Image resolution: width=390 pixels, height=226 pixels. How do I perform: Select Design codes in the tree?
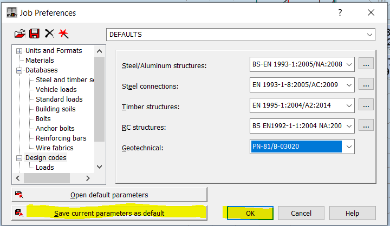click(45, 158)
